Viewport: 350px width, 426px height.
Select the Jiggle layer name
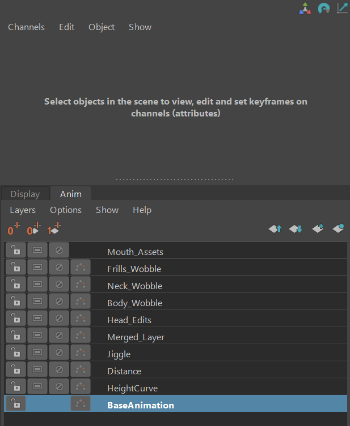[119, 354]
